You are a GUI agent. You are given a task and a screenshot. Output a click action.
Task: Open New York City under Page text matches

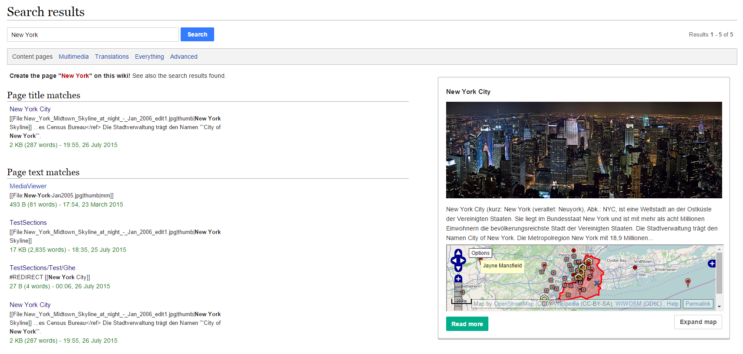pos(30,305)
